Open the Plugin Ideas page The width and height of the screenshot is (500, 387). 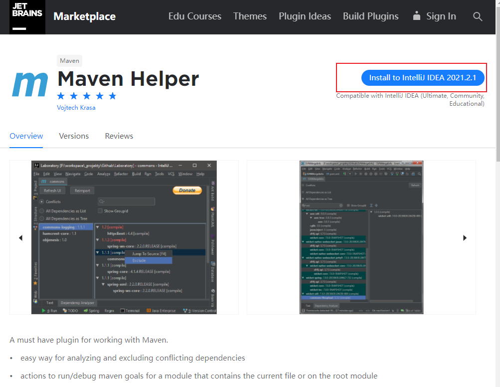305,16
